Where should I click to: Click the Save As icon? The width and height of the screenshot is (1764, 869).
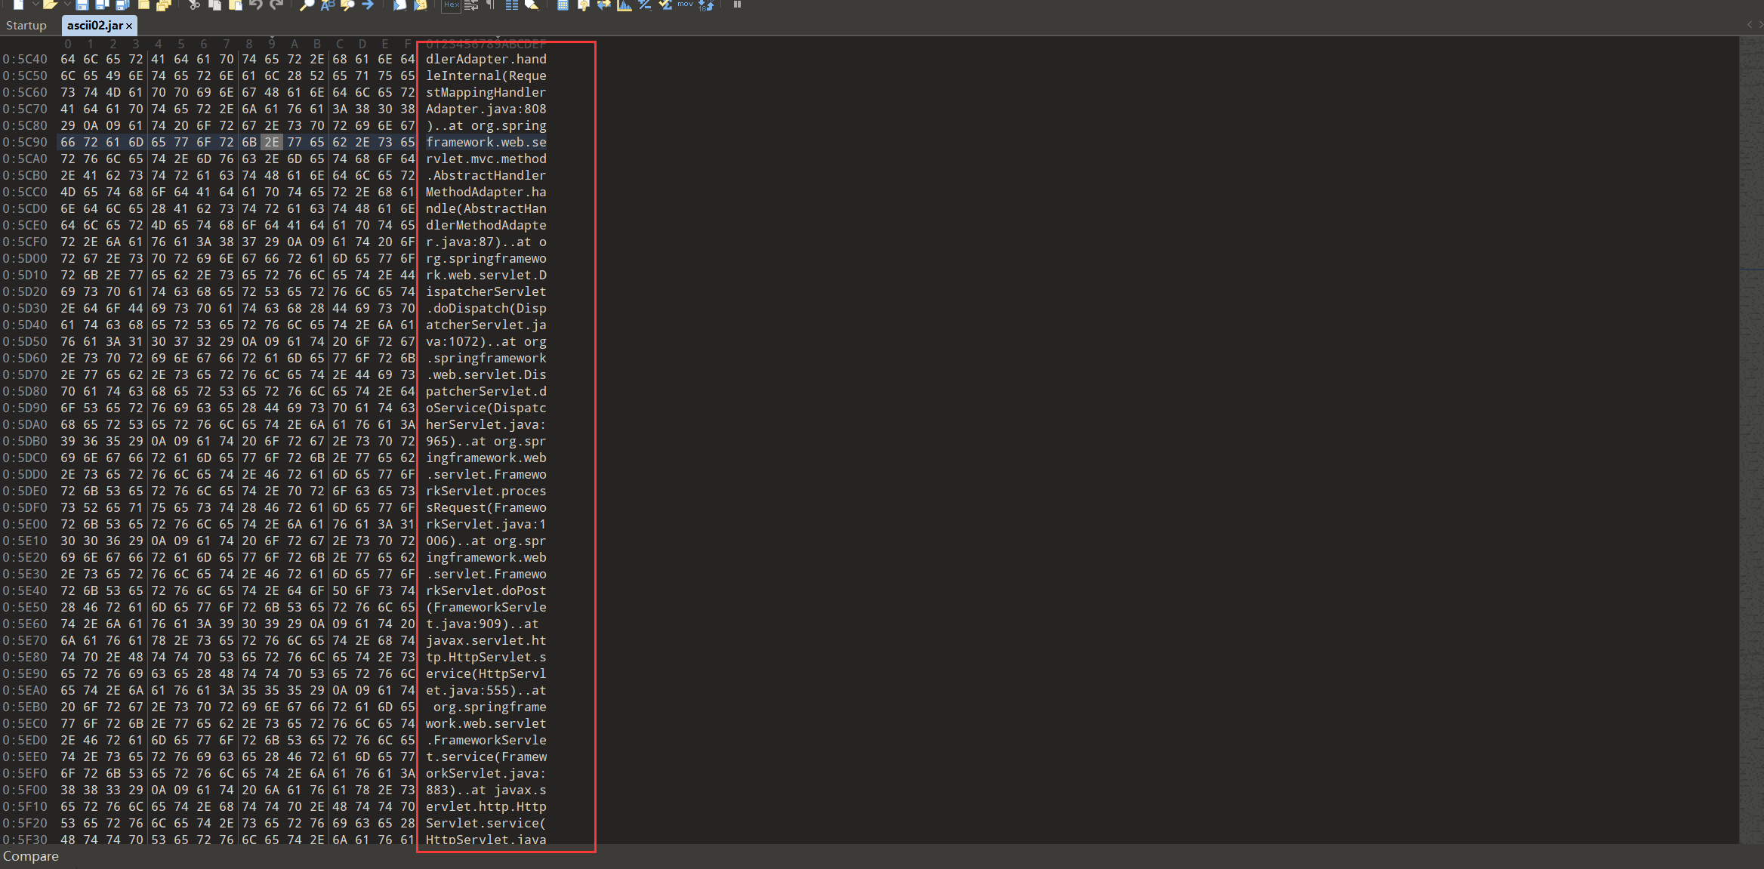click(102, 5)
